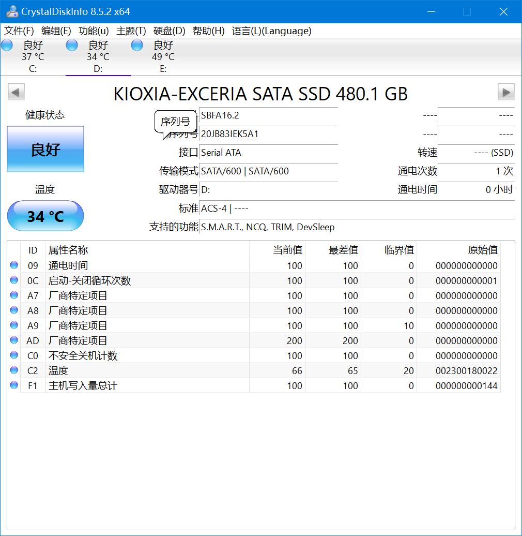
Task: Click the blue dot beside 主机写入量总计
Action: pos(13,385)
